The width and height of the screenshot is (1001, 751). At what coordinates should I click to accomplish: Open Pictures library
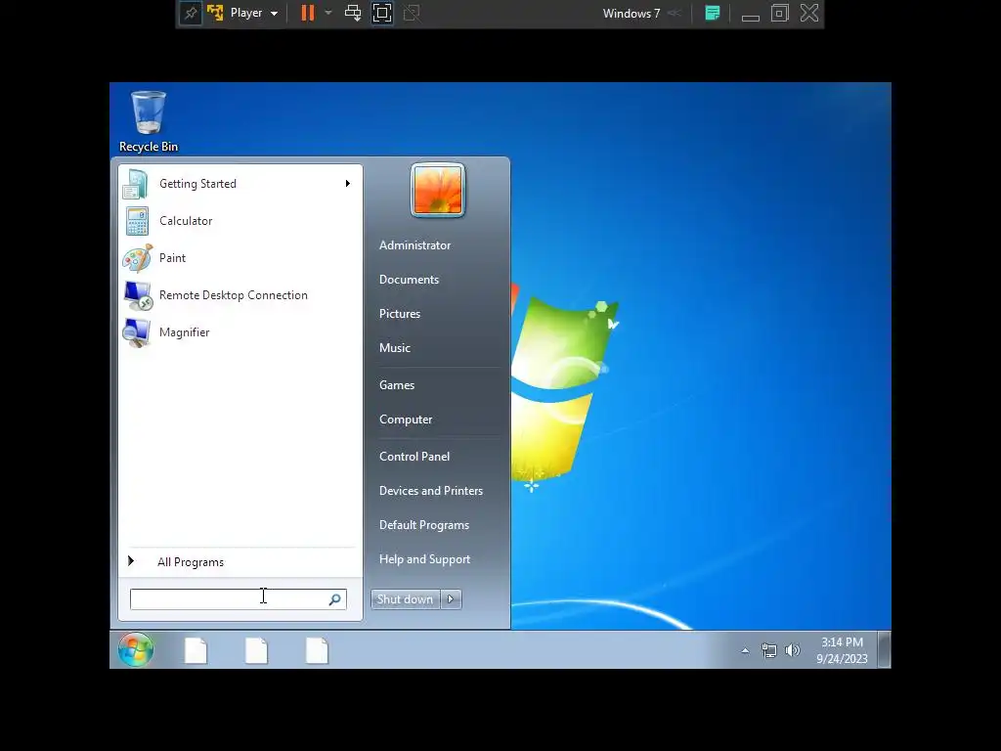pos(400,314)
